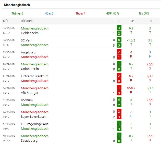
Task: Open VfB Stuttgart team link
Action: (x=30, y=93)
